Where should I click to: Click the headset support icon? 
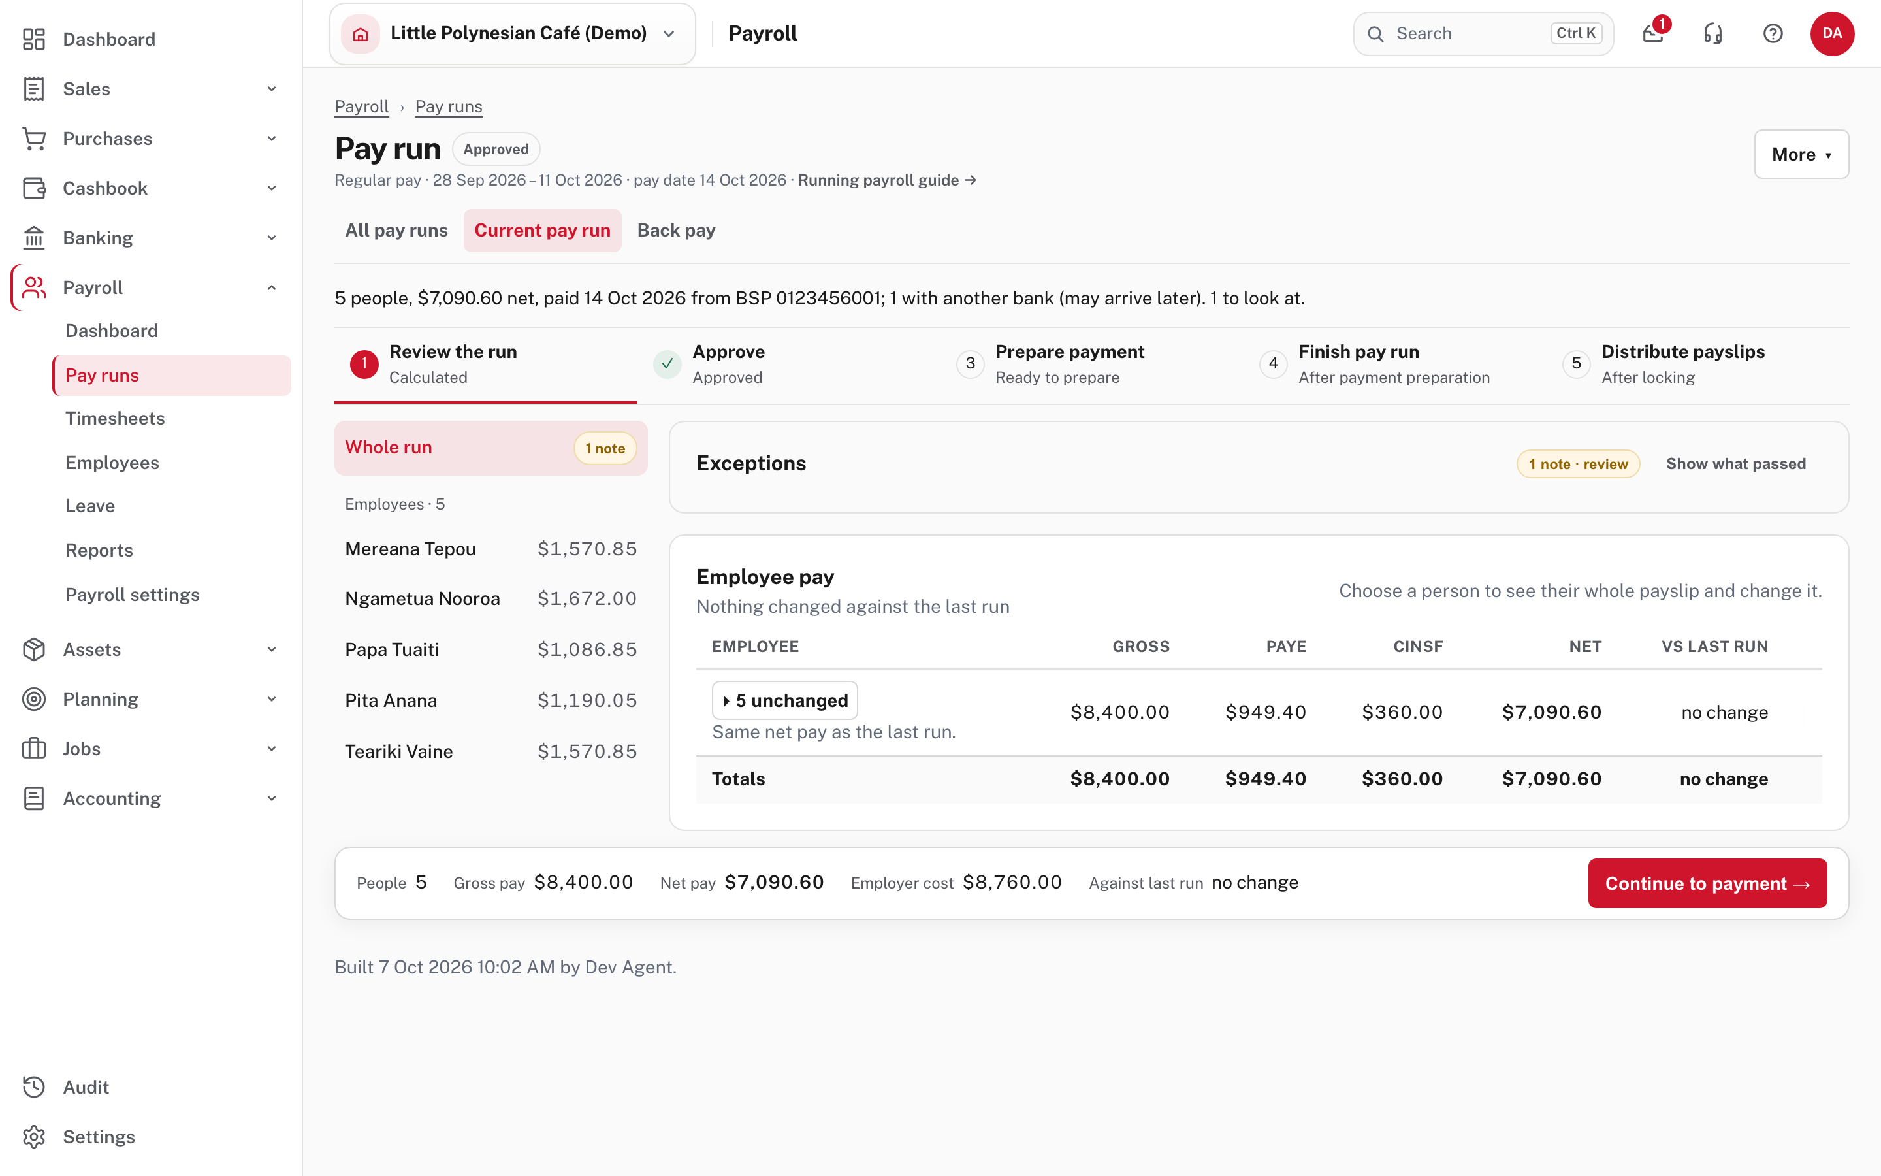1713,33
